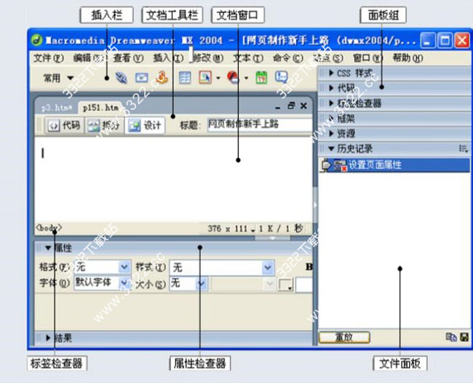Select the <body> tag in the status bar
The image size is (473, 383).
tap(49, 228)
